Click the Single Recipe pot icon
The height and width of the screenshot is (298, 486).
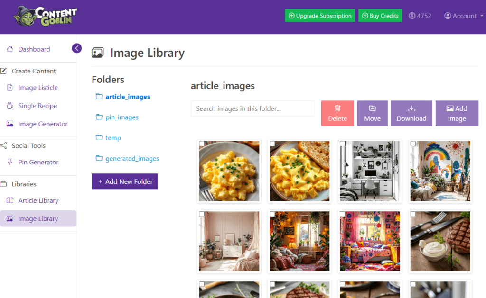10,106
